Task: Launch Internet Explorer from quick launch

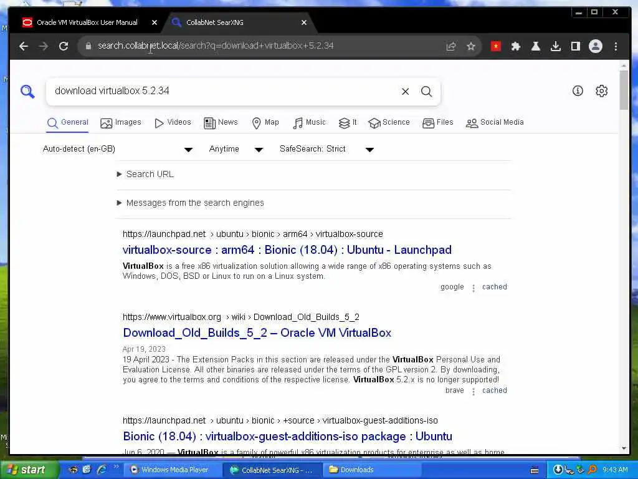Action: pos(102,470)
